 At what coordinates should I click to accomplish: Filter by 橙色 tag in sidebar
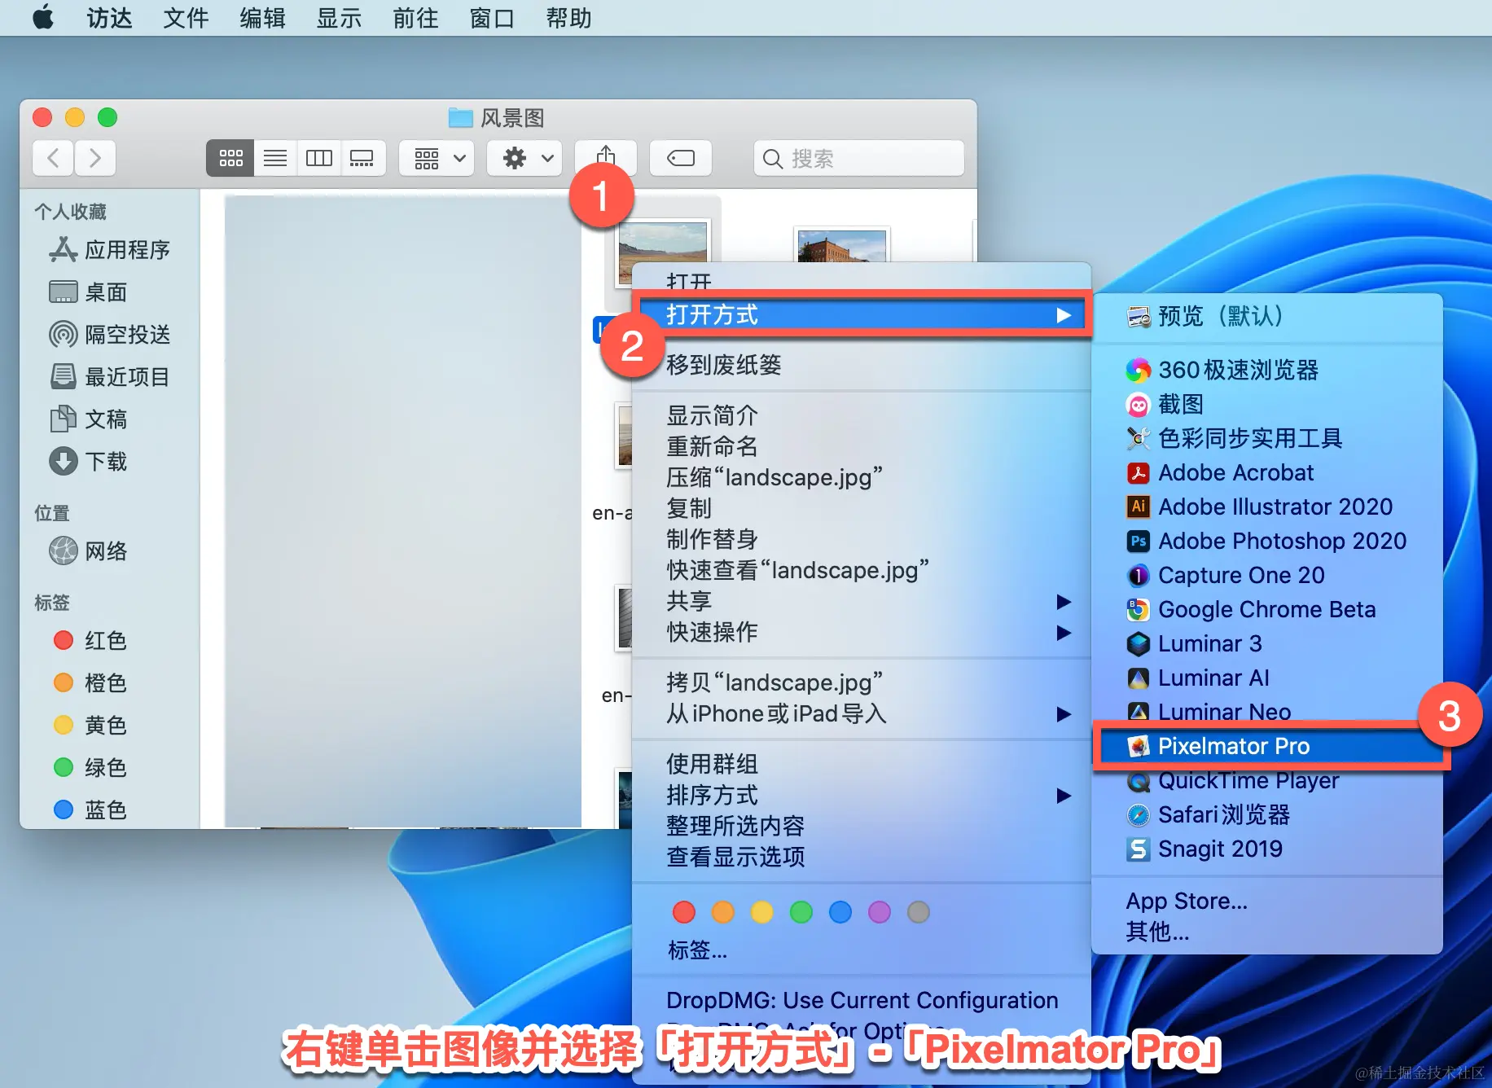point(90,683)
